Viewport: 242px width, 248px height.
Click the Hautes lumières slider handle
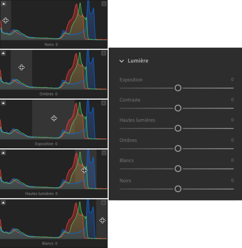(178, 128)
